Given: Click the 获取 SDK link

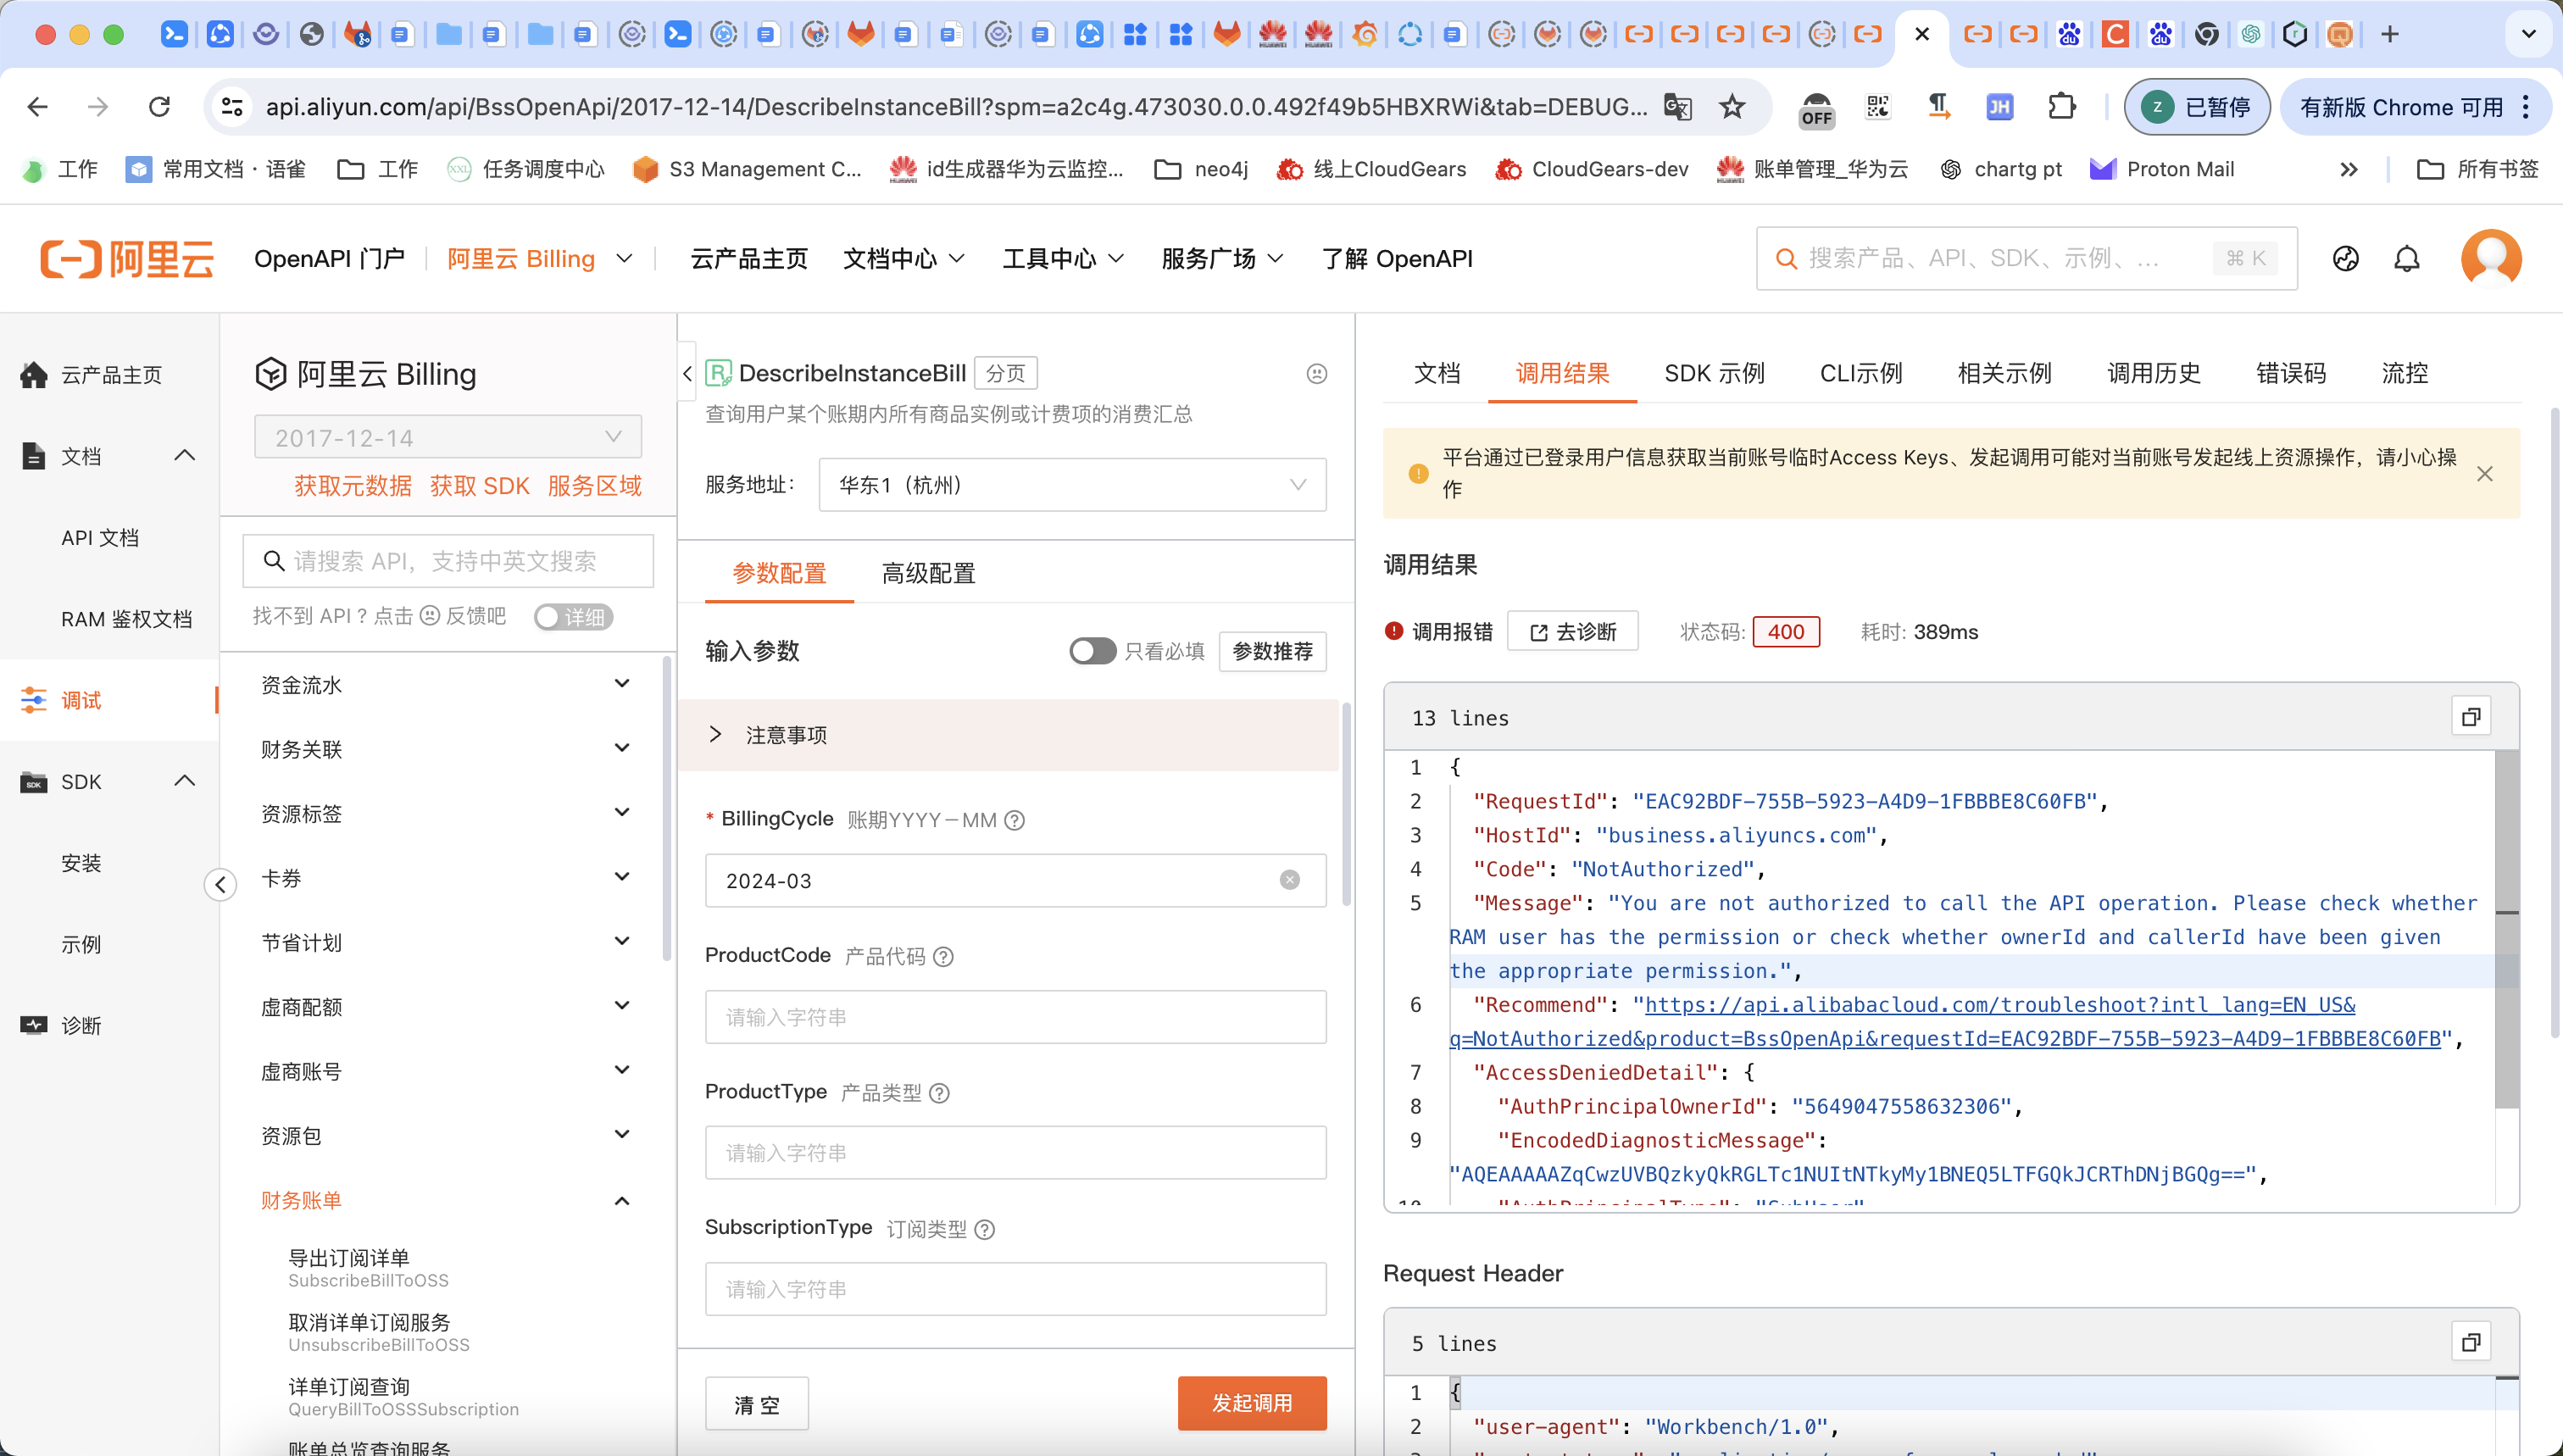Looking at the screenshot, I should [479, 485].
